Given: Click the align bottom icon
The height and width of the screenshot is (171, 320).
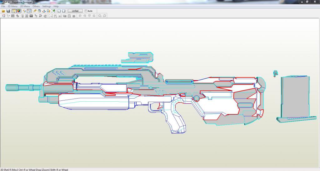Looking at the screenshot, I should pyautogui.click(x=94, y=16).
